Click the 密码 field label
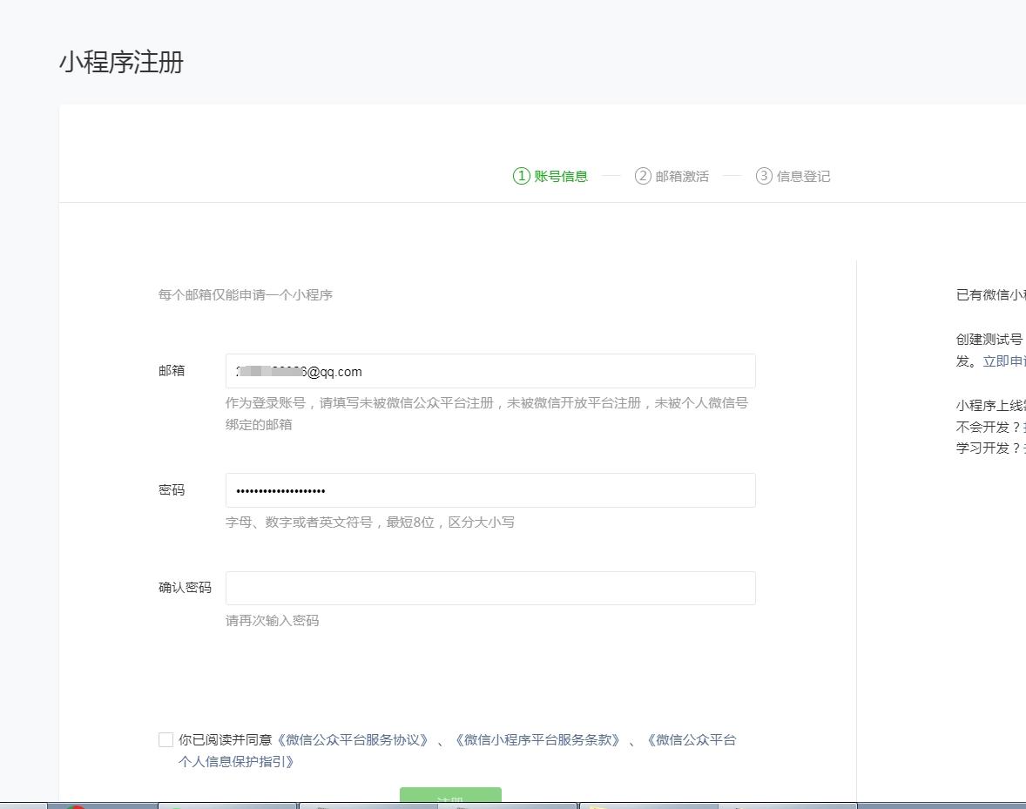The height and width of the screenshot is (809, 1026). [172, 489]
